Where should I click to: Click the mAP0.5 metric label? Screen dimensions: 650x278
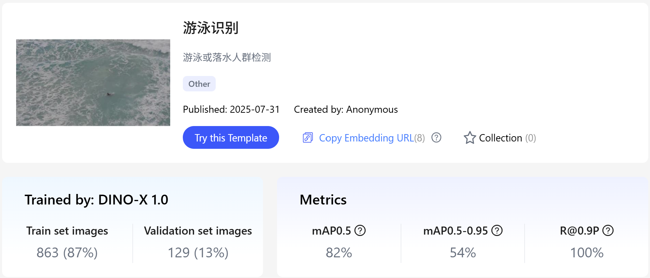tap(331, 231)
